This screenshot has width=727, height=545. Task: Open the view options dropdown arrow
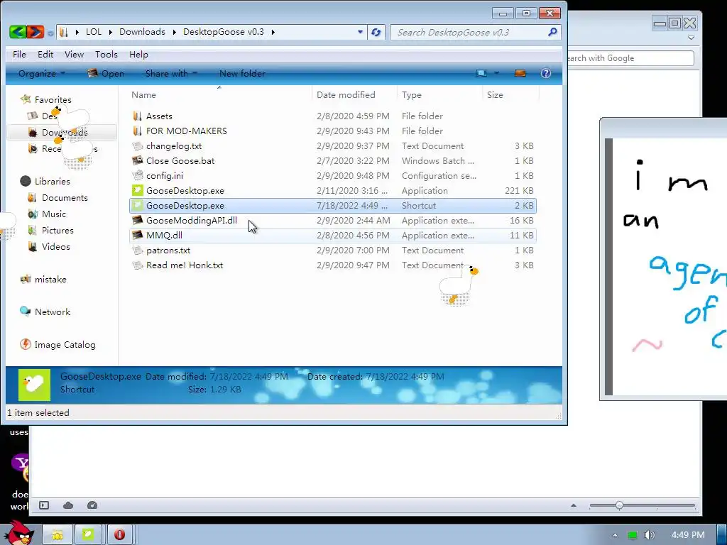(496, 73)
